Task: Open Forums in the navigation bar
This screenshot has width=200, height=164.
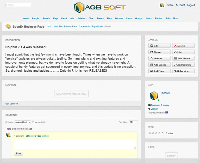Action: pos(119,18)
